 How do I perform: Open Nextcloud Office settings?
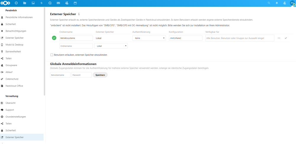click(14, 86)
